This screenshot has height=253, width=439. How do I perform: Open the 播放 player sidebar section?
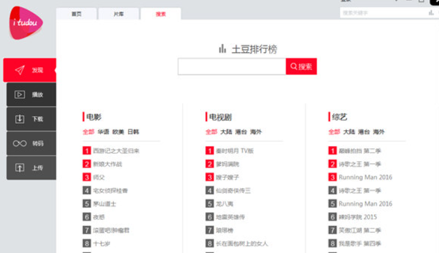click(31, 94)
